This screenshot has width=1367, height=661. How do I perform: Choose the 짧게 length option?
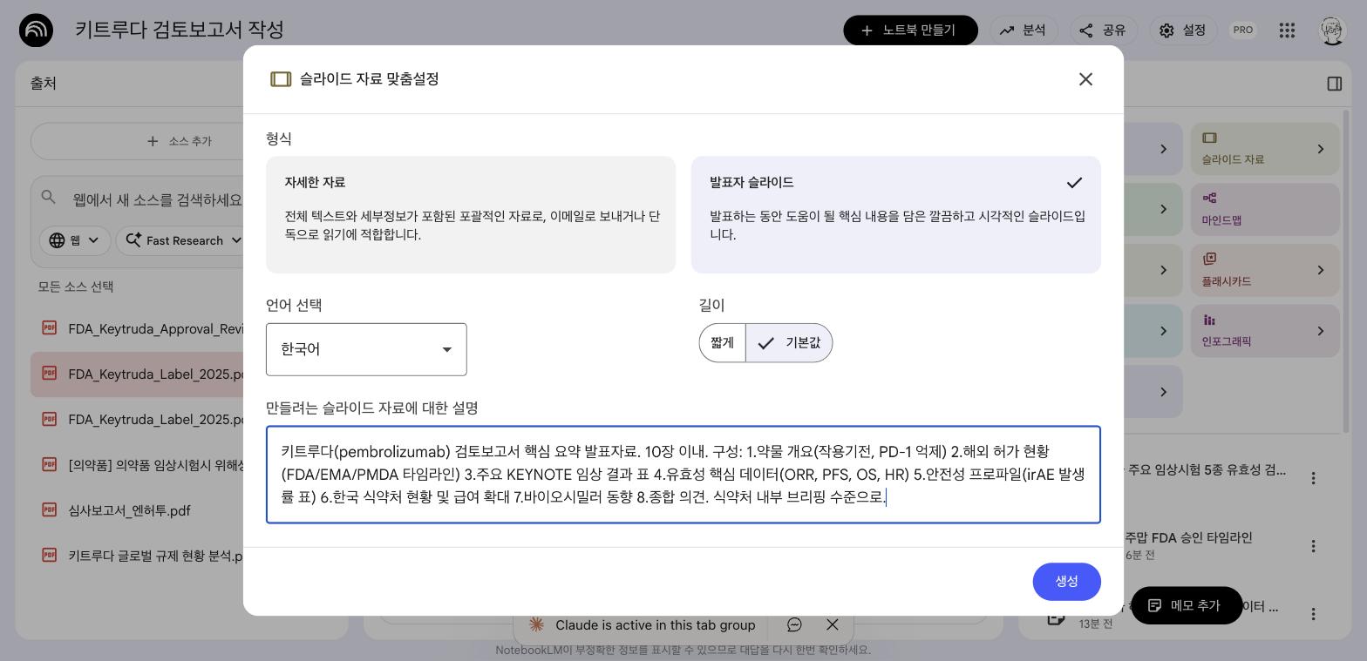722,343
